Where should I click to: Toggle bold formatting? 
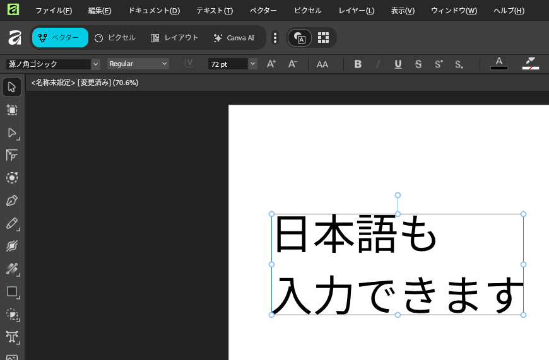pos(358,64)
